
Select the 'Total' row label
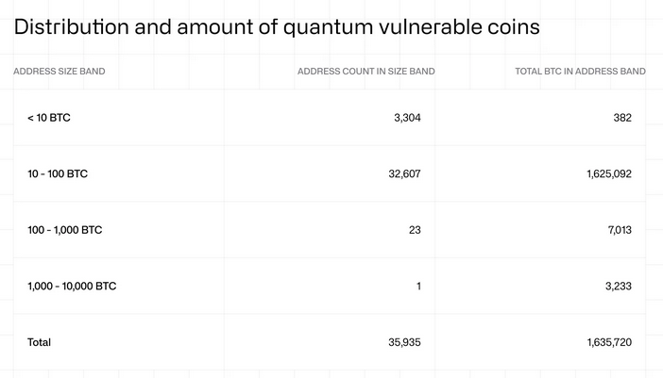tap(39, 342)
